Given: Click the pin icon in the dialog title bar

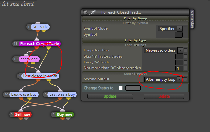Looking at the screenshot, I should [93, 12].
